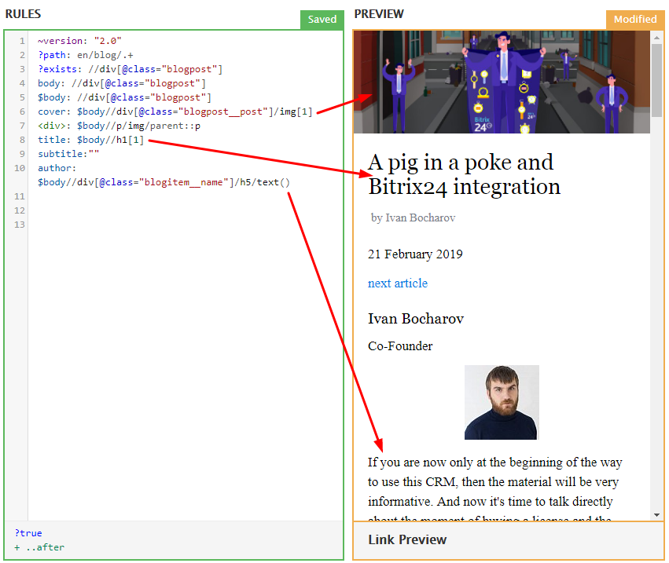This screenshot has height=563, width=669.
Task: Click the ?exists rule on line 3
Action: pyautogui.click(x=130, y=69)
